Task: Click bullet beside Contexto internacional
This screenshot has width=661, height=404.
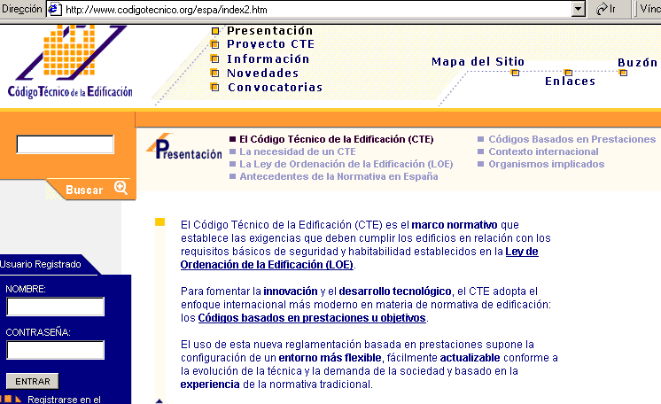Action: [x=480, y=151]
